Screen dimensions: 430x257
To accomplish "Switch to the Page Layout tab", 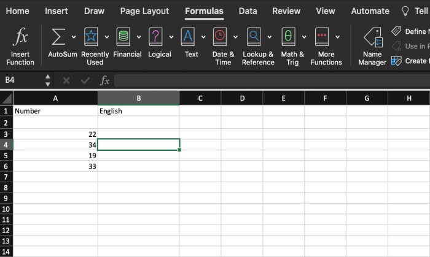I will (144, 11).
